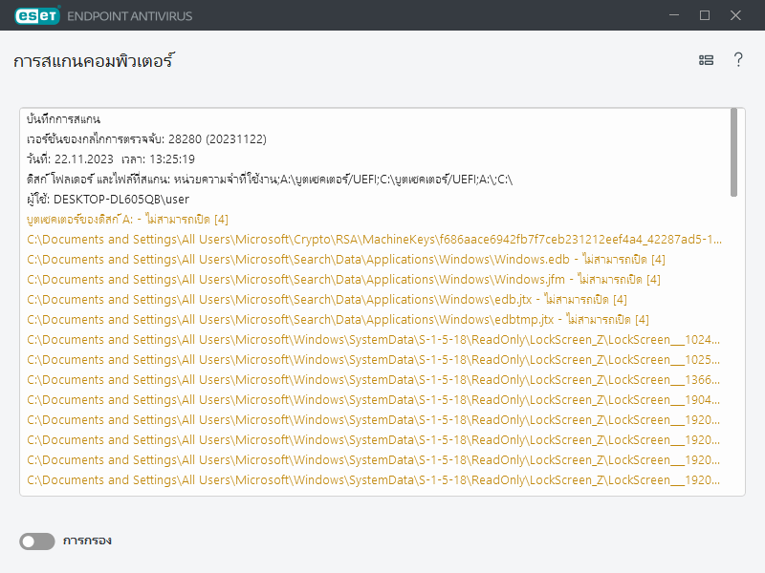Image resolution: width=765 pixels, height=573 pixels.
Task: Select the edbtmp.jtx log entry
Action: click(x=338, y=319)
